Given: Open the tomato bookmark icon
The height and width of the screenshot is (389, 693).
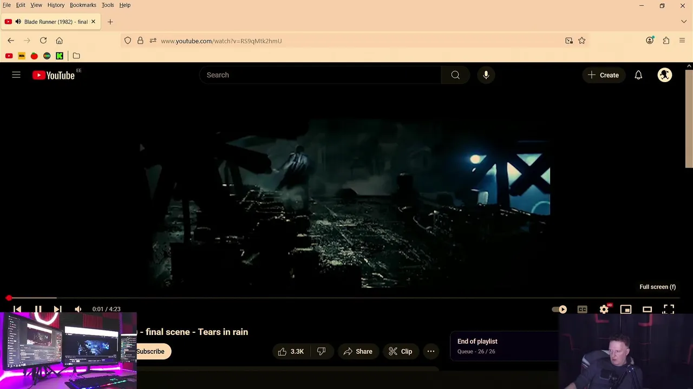Looking at the screenshot, I should (x=34, y=56).
